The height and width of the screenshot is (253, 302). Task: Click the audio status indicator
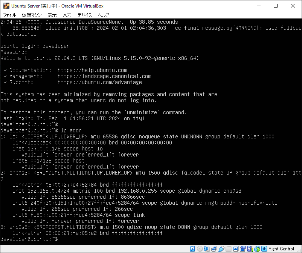click(207, 249)
